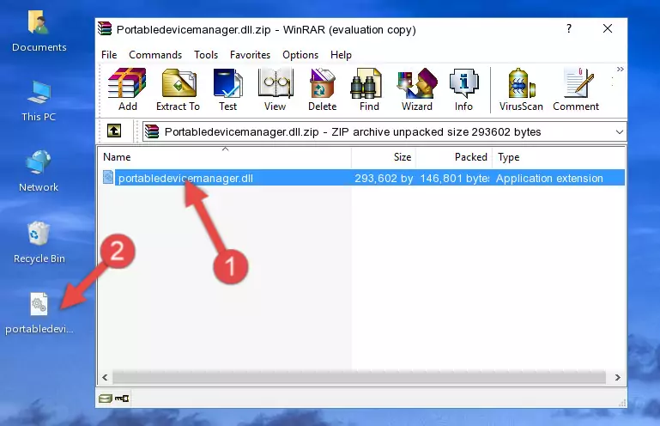The height and width of the screenshot is (426, 660).
Task: Expand the archive path dropdown
Action: tap(619, 132)
